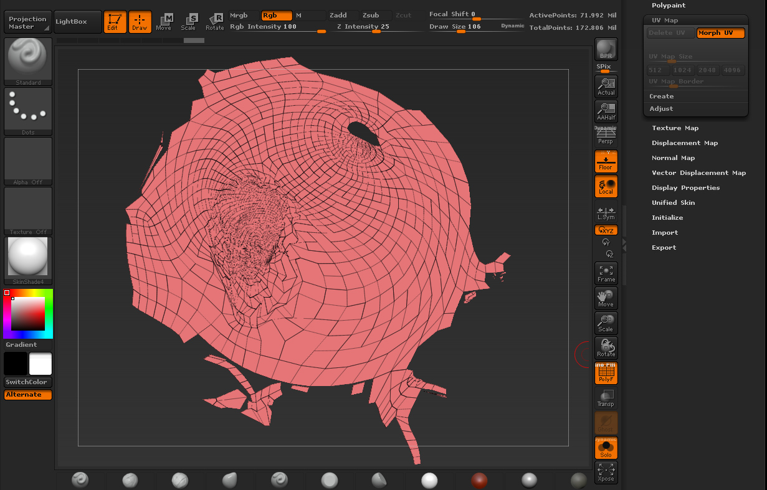Toggle Transp transparency mode

coord(606,398)
